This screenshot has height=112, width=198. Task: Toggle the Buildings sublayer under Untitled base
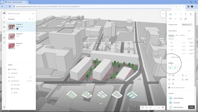[x=12, y=89]
